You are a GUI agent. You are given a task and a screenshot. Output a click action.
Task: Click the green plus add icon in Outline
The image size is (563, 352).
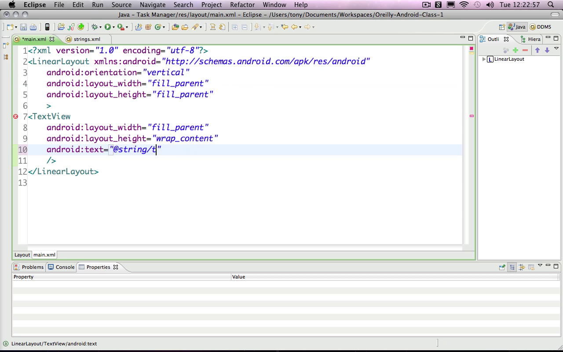pos(515,50)
